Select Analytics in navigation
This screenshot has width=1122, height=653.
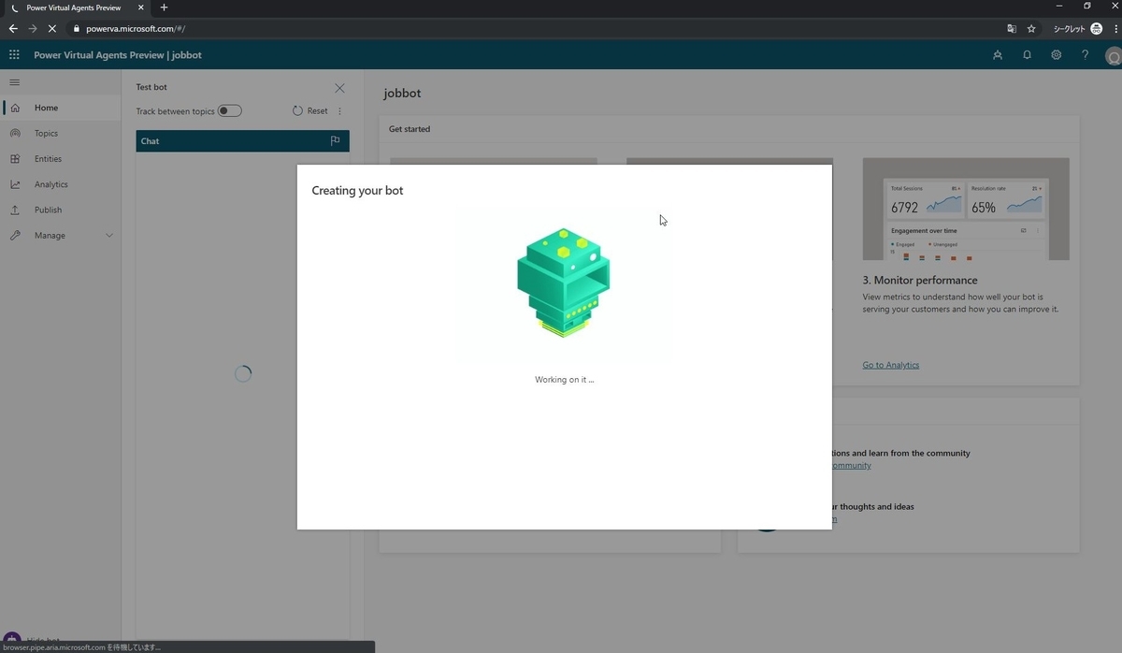click(x=51, y=184)
